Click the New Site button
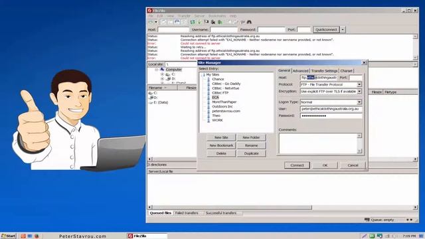The image size is (425, 239). coord(221,137)
